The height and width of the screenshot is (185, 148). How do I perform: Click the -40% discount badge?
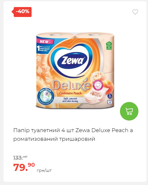pos(22,12)
